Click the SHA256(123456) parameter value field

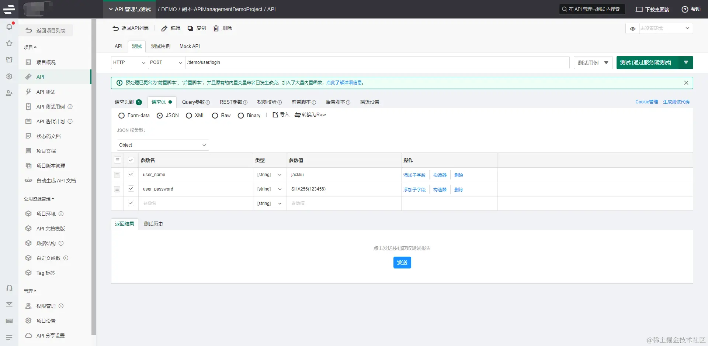[344, 189]
